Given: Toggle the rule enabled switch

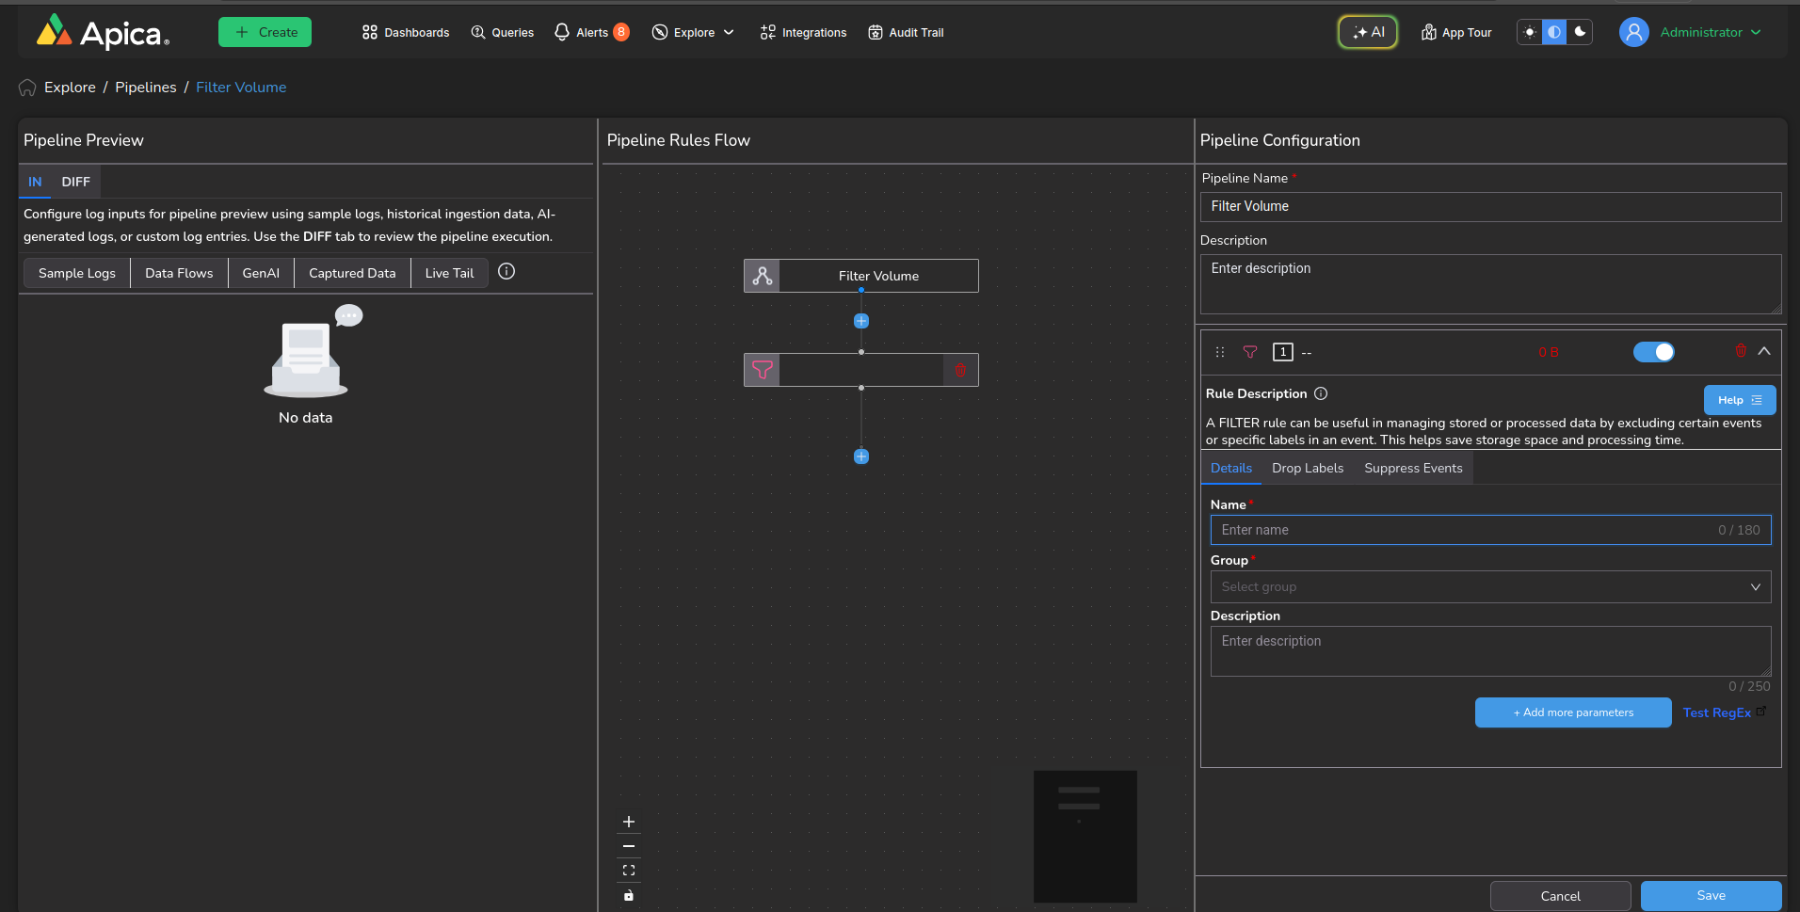Looking at the screenshot, I should [x=1653, y=352].
